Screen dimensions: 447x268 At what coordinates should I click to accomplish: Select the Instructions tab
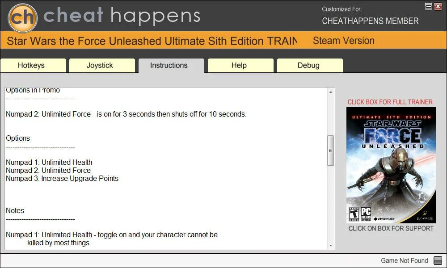click(171, 66)
